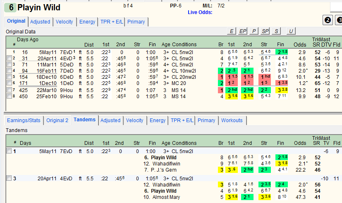Open the lower TPR + E/L tab
This screenshot has height=203, width=342.
click(x=182, y=120)
